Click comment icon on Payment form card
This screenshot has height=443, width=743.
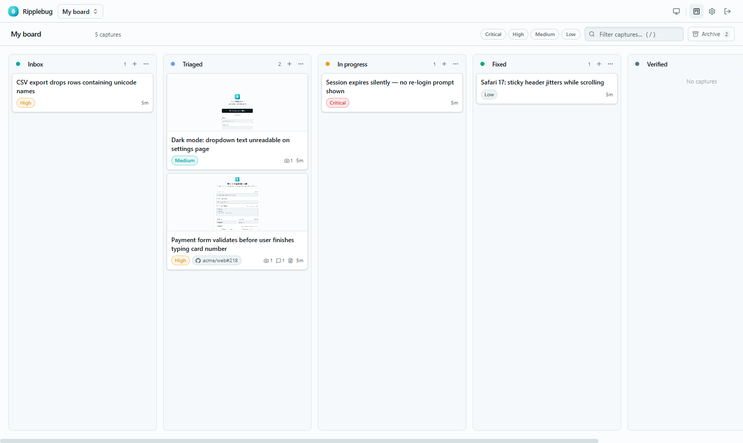coord(279,261)
